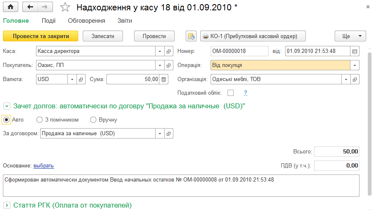374x215 pixels.
Task: Switch to the Головне tab
Action: pyautogui.click(x=16, y=21)
